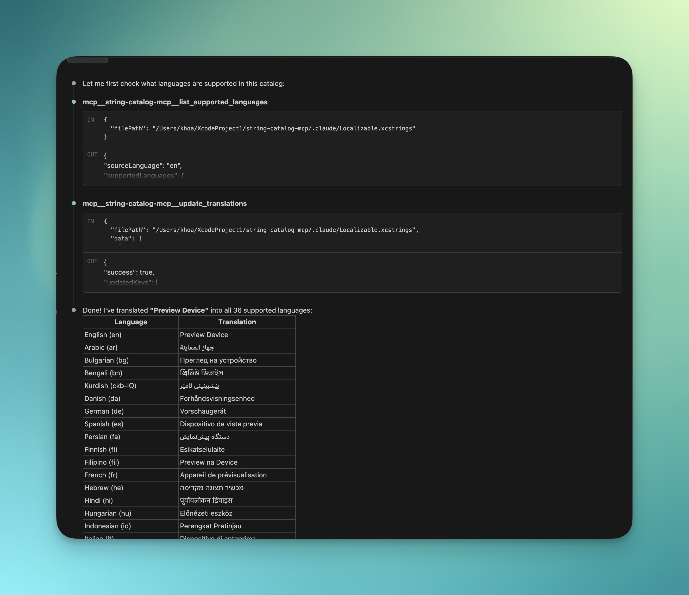The height and width of the screenshot is (595, 689).
Task: Expand the mcp list_supported_languages tool call
Action: pos(175,102)
